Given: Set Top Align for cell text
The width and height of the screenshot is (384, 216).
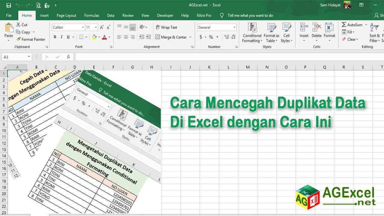Looking at the screenshot, I should click(119, 27).
